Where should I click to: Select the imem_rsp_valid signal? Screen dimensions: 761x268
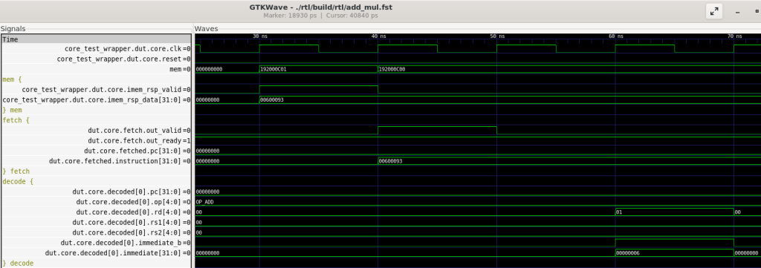point(96,90)
